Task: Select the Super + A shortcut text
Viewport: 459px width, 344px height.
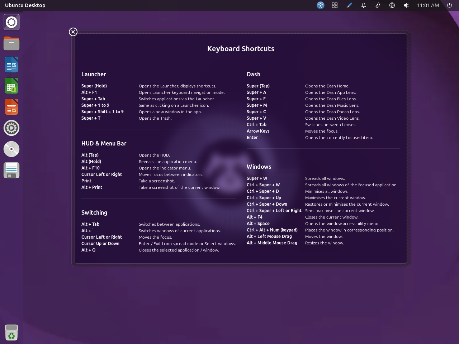Action: click(x=256, y=92)
